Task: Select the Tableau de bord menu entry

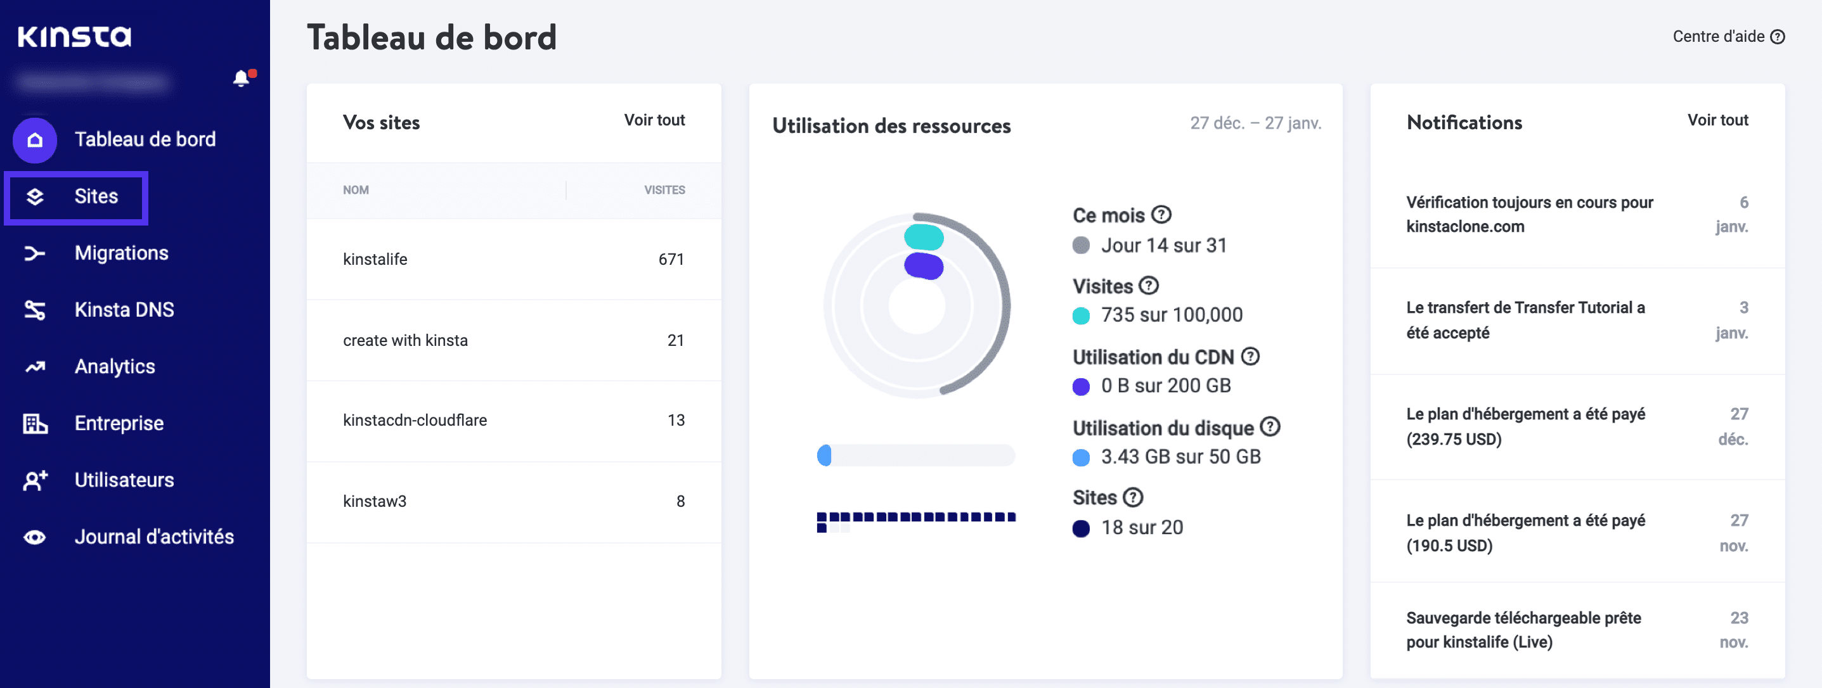Action: pos(145,139)
